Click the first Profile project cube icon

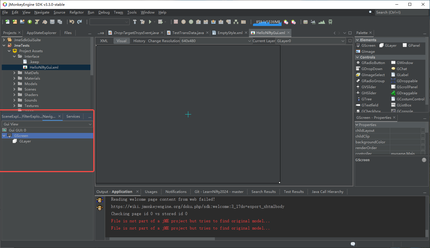(x=286, y=22)
